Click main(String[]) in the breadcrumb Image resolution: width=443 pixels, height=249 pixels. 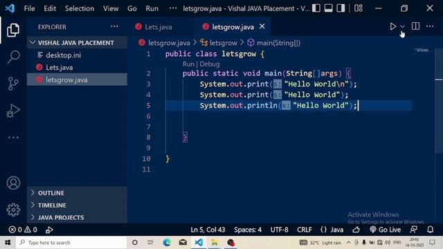point(278,43)
